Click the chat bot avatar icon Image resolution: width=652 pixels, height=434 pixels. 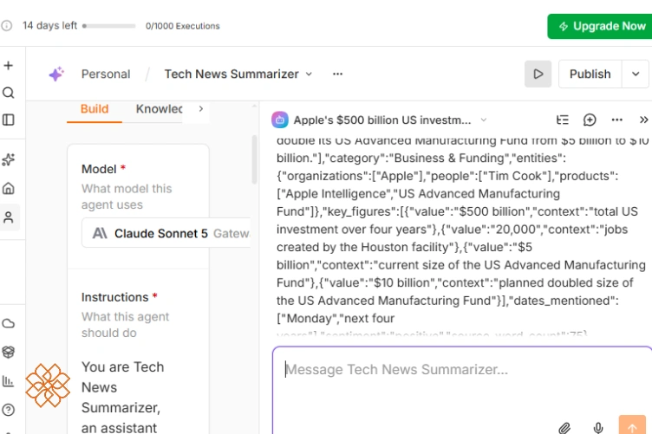click(280, 120)
